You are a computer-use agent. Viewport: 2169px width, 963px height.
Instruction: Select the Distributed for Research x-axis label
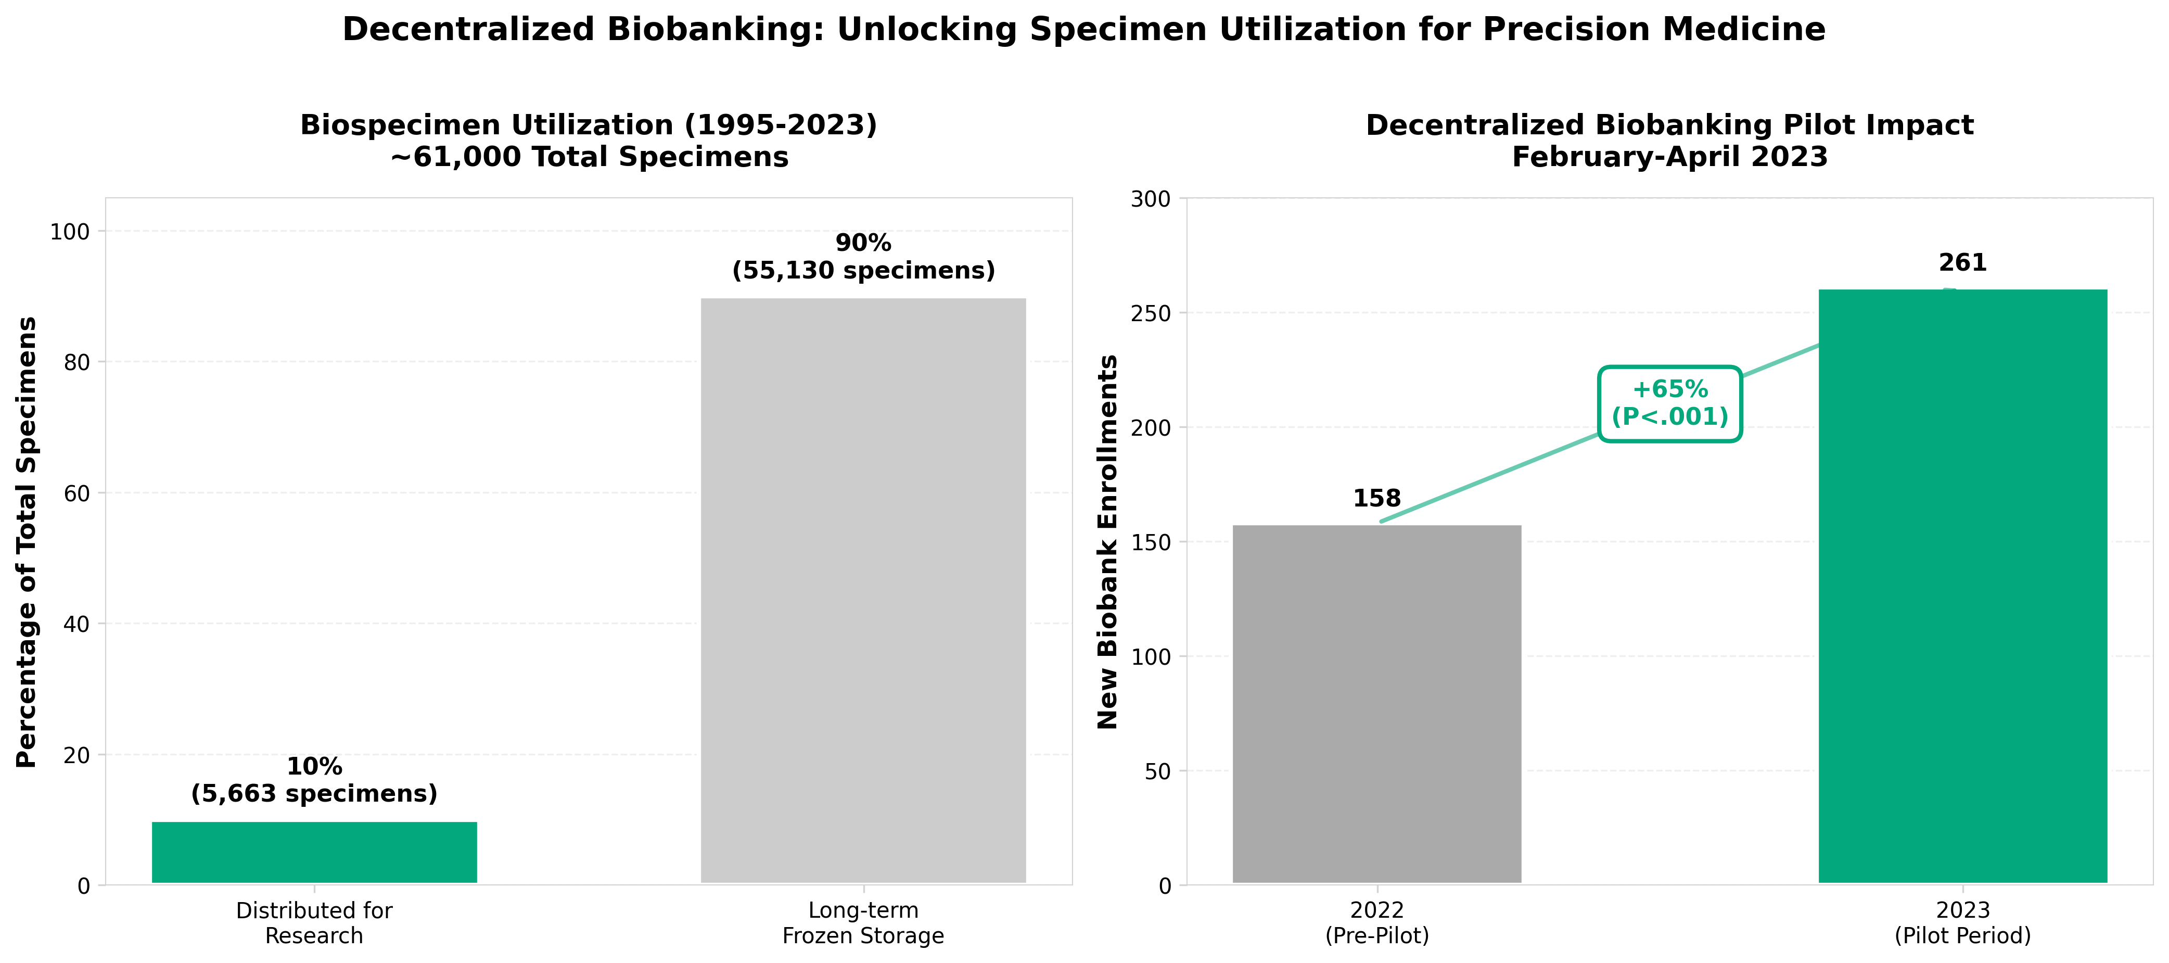[314, 923]
